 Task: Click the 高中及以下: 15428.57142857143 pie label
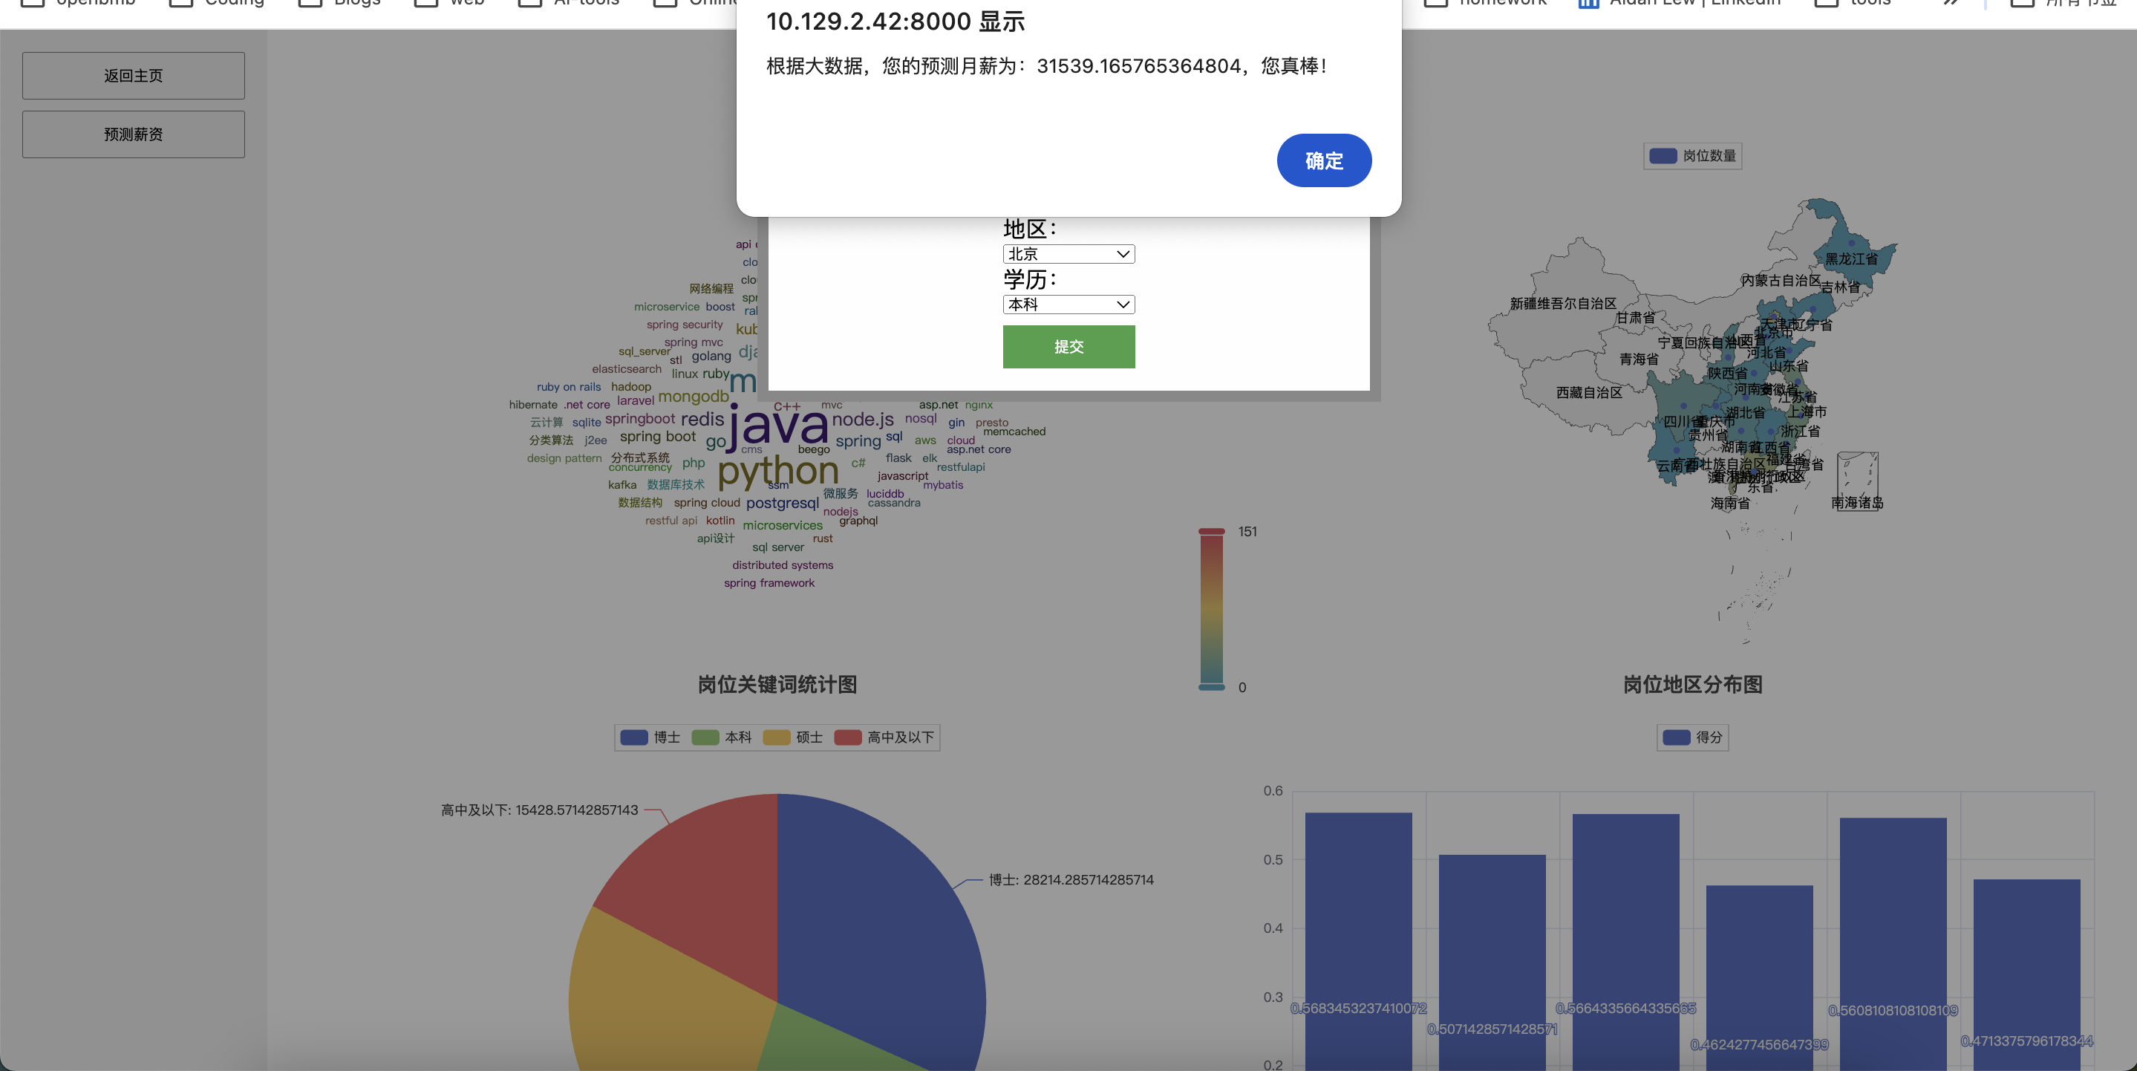[x=539, y=810]
